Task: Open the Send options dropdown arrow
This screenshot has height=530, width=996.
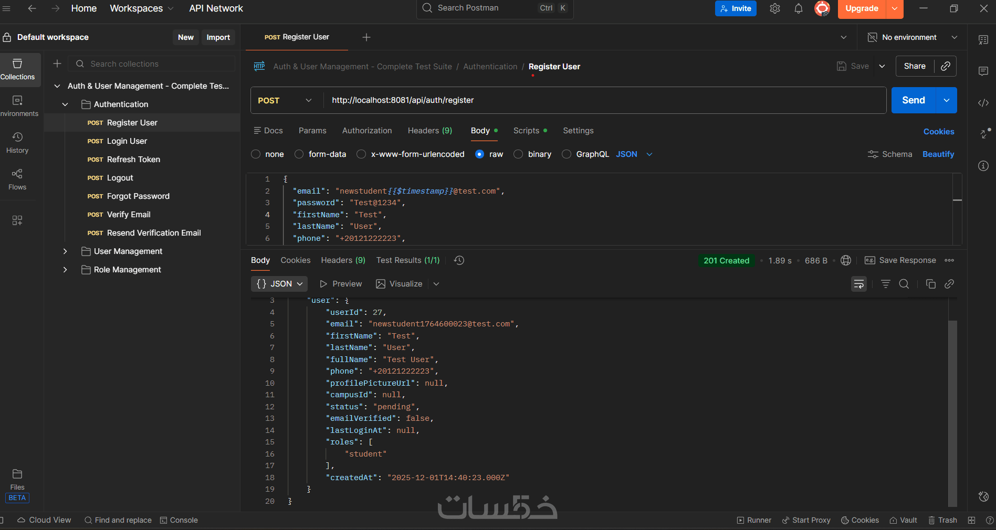Action: (x=947, y=100)
